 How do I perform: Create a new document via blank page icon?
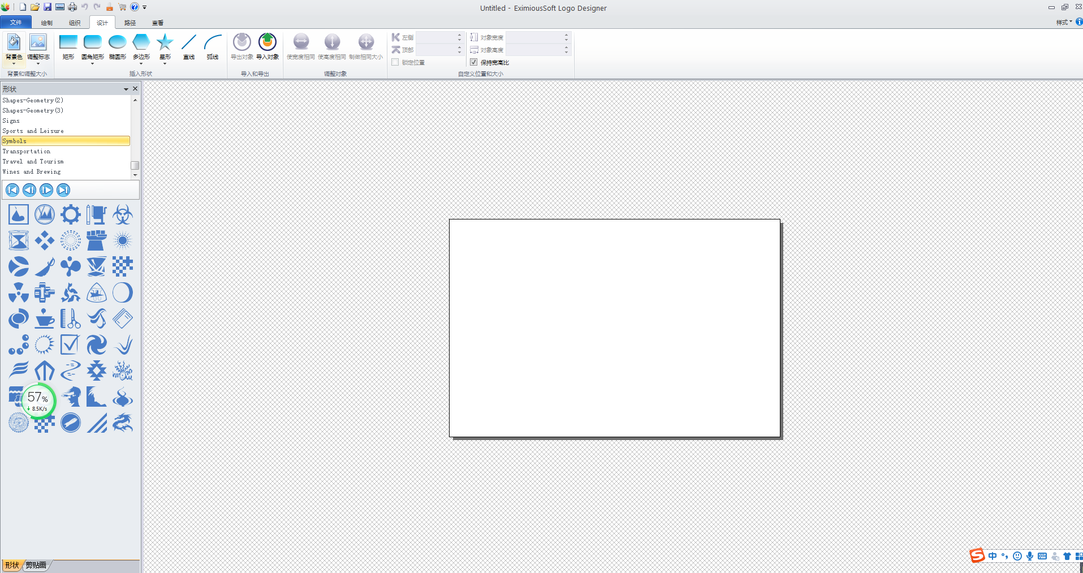(23, 7)
